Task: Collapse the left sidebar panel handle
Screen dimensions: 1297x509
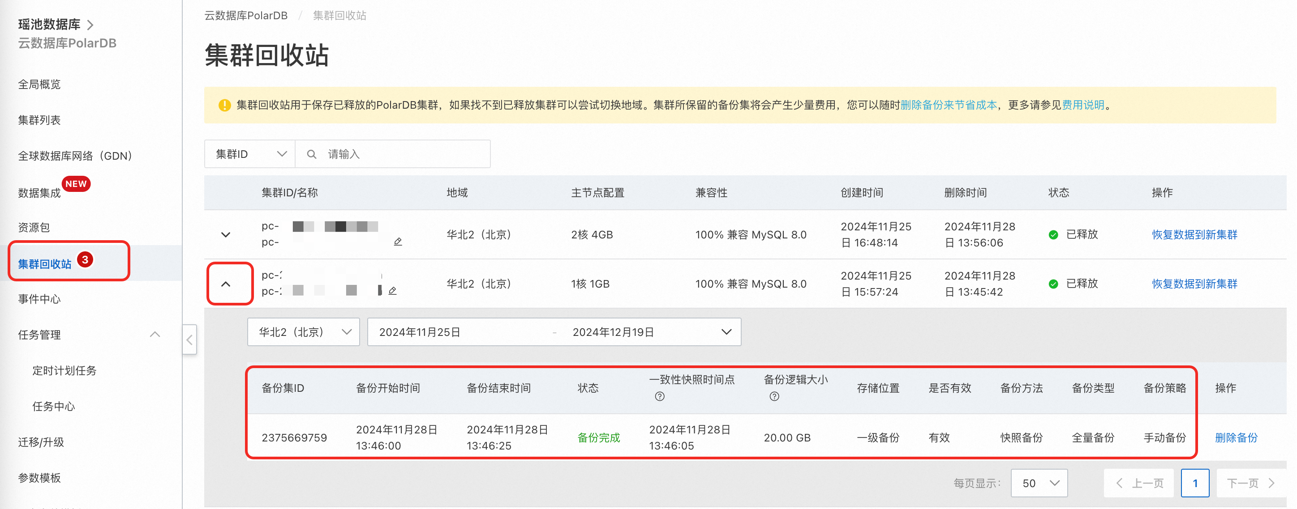Action: [x=189, y=339]
